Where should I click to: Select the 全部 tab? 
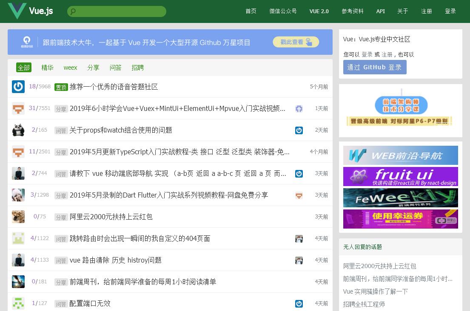pyautogui.click(x=24, y=68)
